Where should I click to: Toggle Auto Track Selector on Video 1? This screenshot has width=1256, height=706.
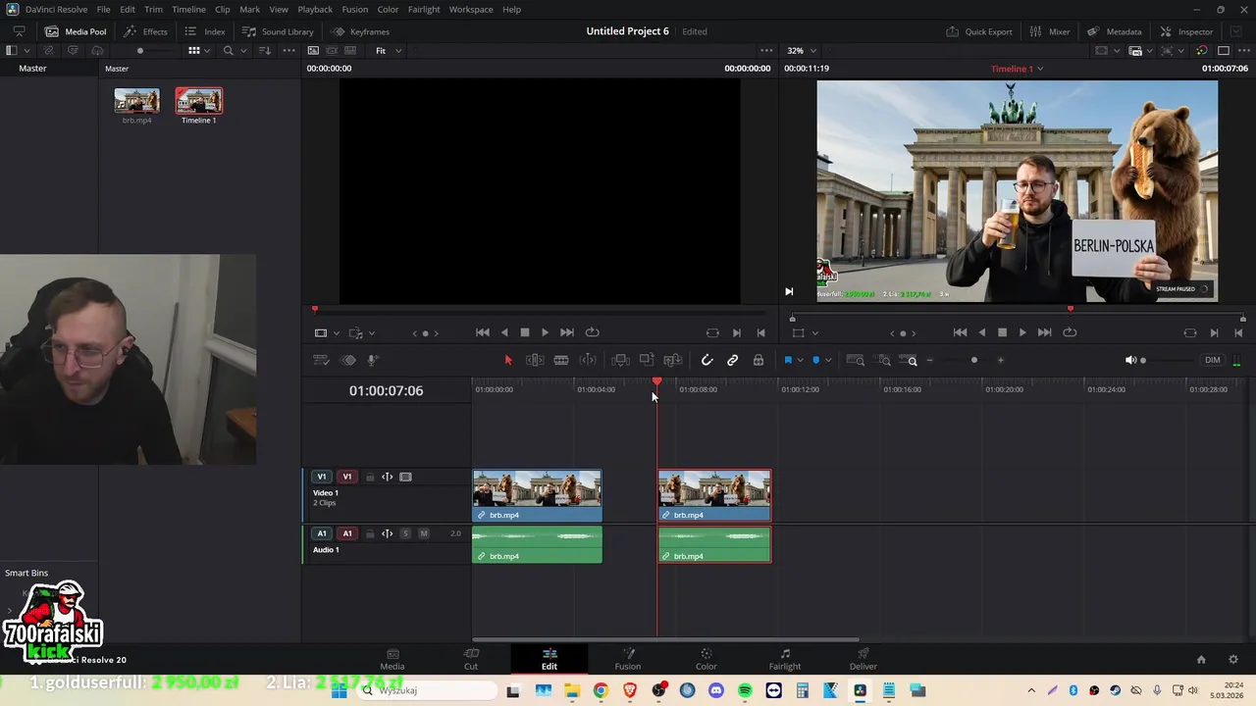point(388,478)
